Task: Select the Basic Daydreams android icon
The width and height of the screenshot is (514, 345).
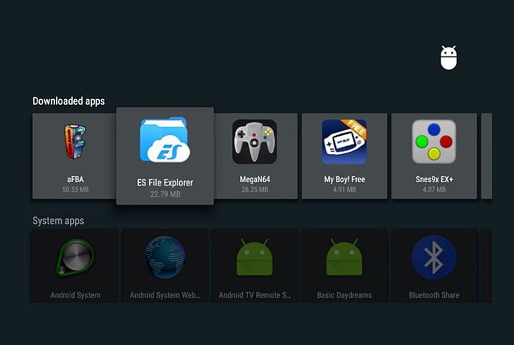Action: [345, 258]
